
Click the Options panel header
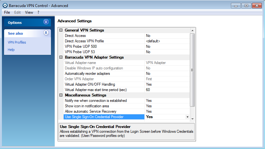(27, 23)
